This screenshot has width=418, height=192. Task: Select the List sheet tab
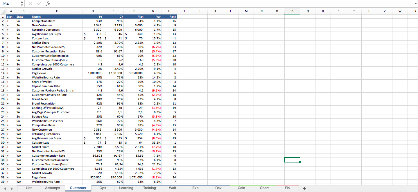pos(28,188)
